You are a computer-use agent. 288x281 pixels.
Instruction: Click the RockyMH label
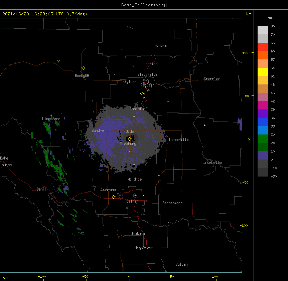pos(82,76)
